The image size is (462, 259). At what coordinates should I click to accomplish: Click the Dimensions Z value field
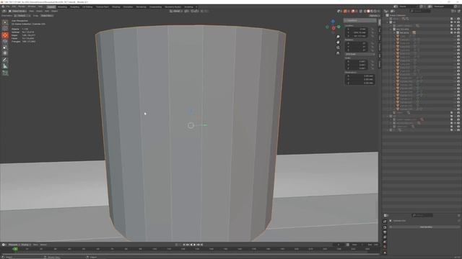359,83
